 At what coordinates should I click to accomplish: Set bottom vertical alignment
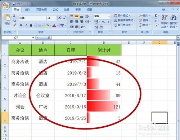coord(81,16)
